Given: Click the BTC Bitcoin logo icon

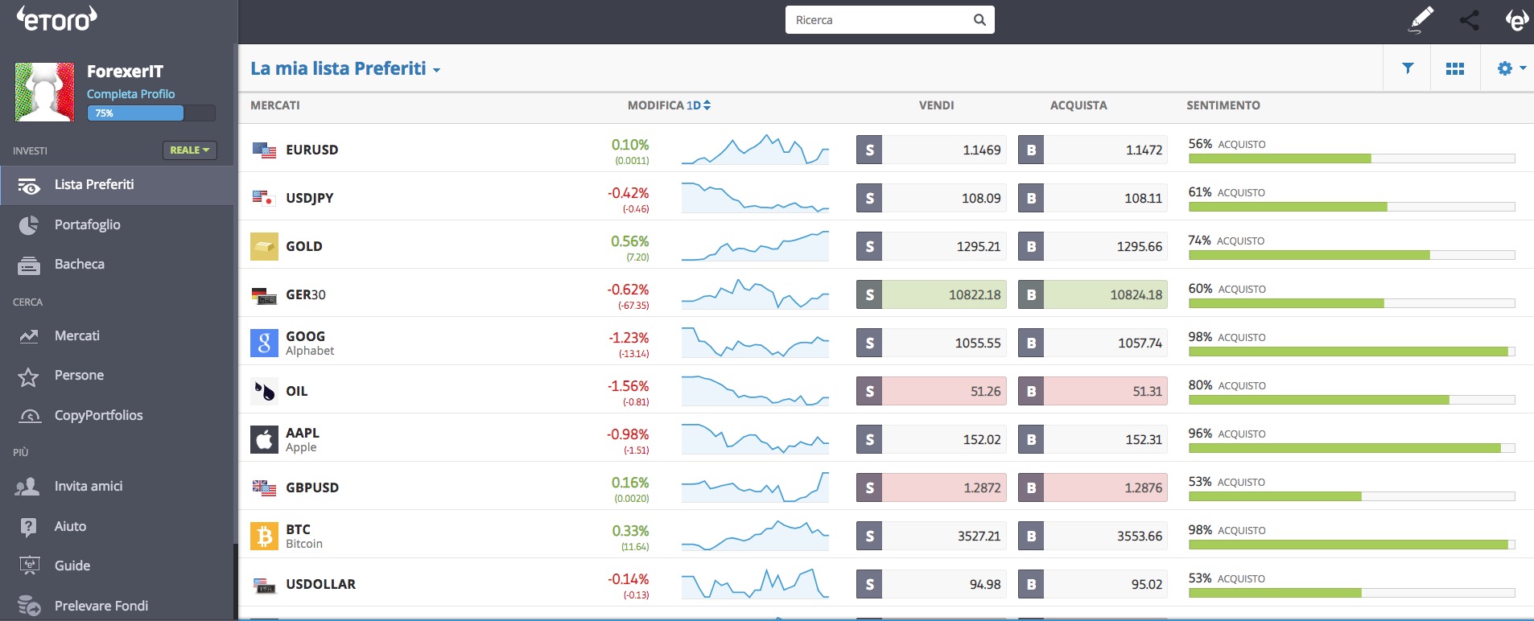Looking at the screenshot, I should 264,536.
